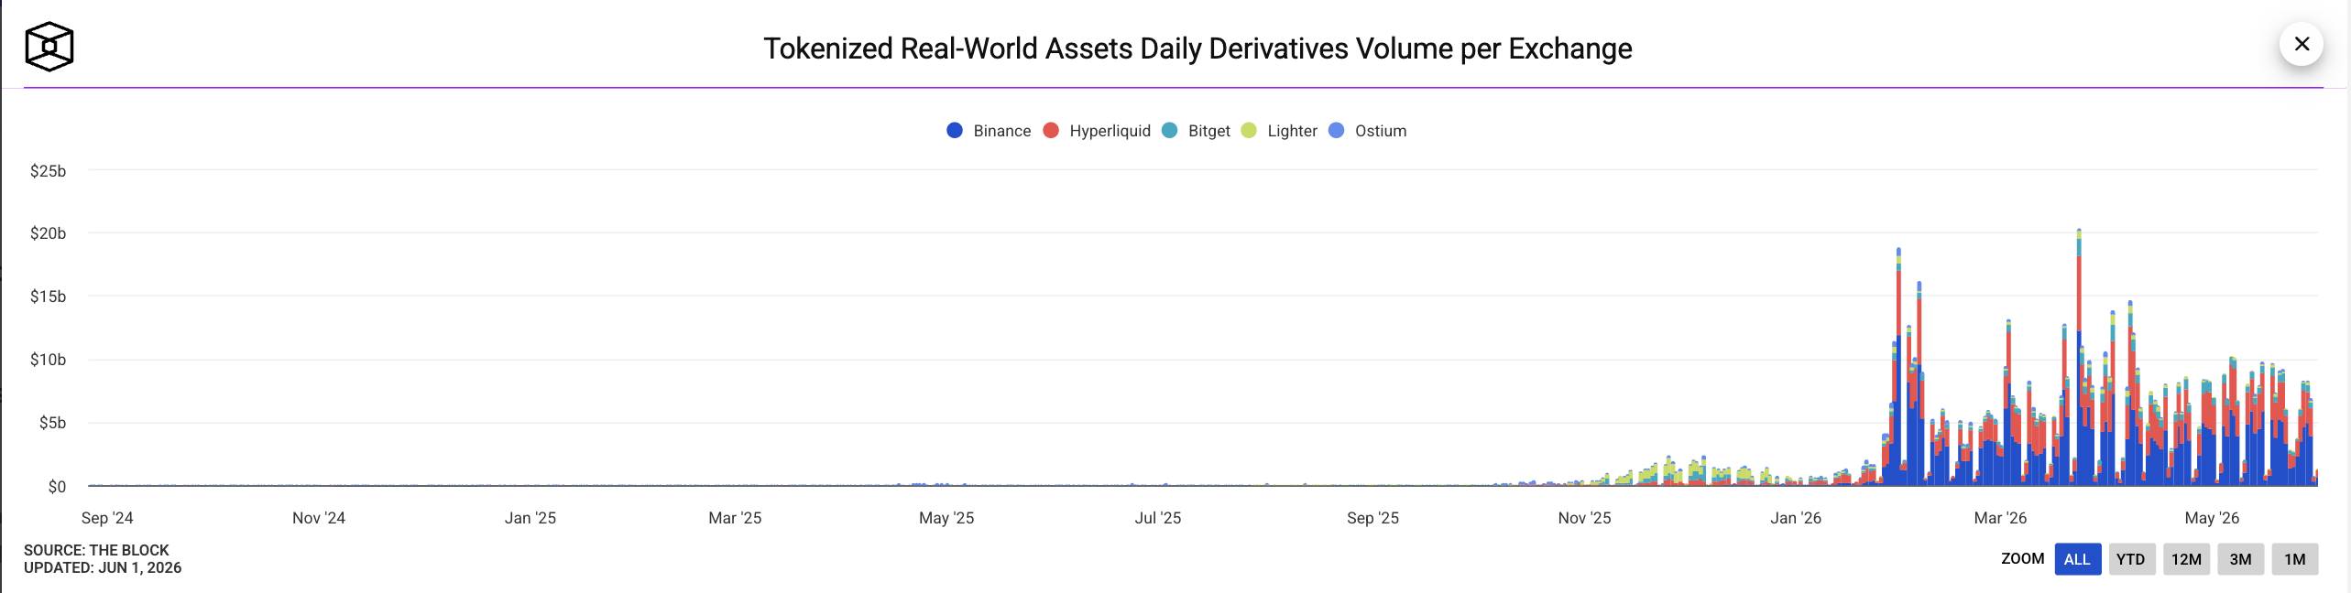Hide the Bitget series from chart
The width and height of the screenshot is (2351, 593).
pos(1196,131)
